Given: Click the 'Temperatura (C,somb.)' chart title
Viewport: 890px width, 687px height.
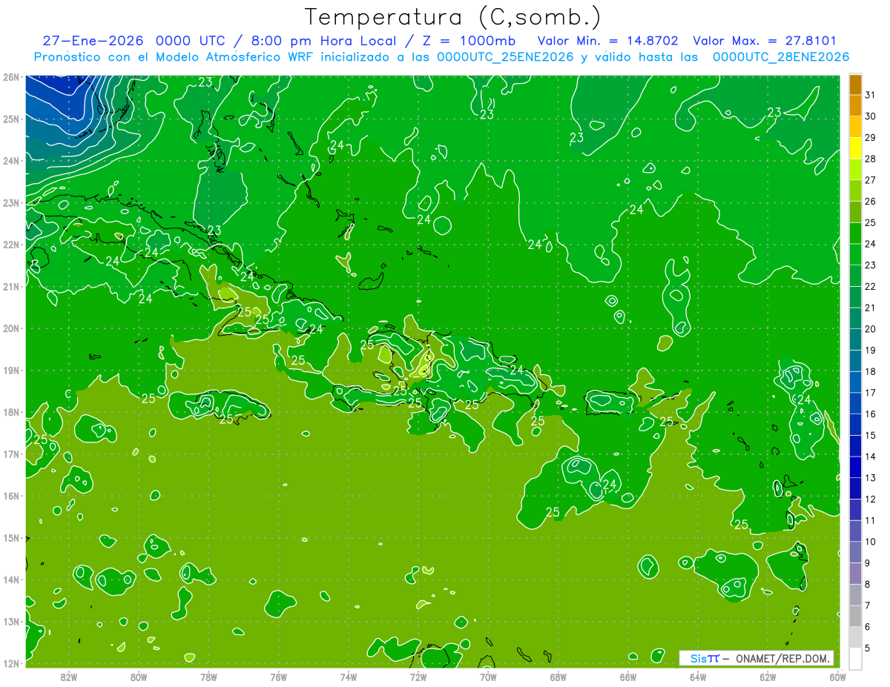Looking at the screenshot, I should pyautogui.click(x=452, y=17).
